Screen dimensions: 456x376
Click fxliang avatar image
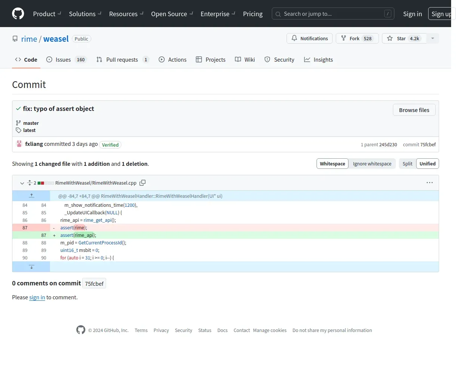(19, 144)
